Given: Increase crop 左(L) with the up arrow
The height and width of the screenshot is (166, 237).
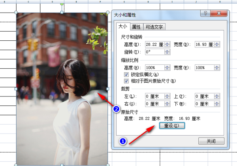Looking at the screenshot, I should click(167, 95).
